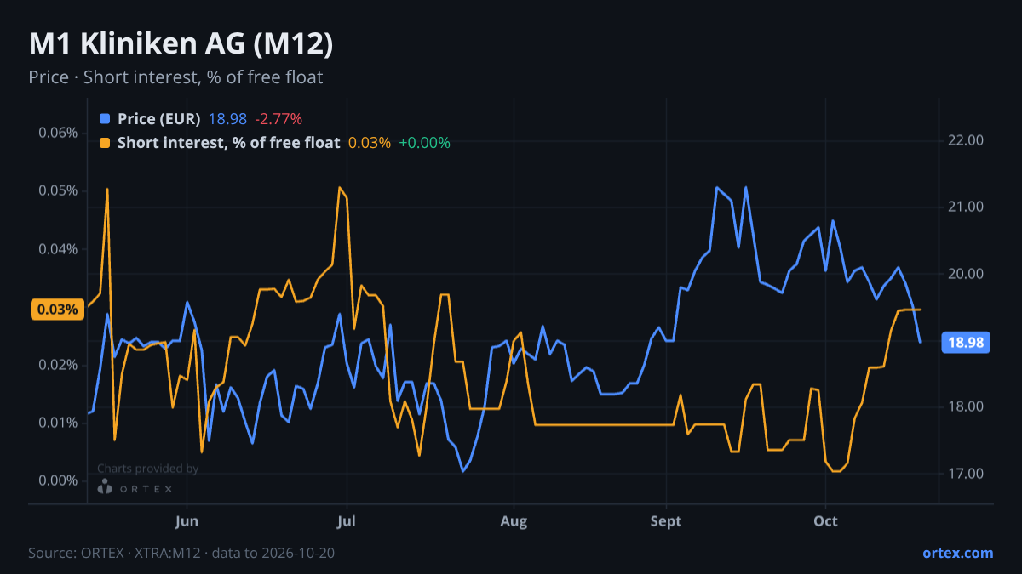The image size is (1022, 574).
Task: Click the 18.98 value in the legend
Action: 227,119
